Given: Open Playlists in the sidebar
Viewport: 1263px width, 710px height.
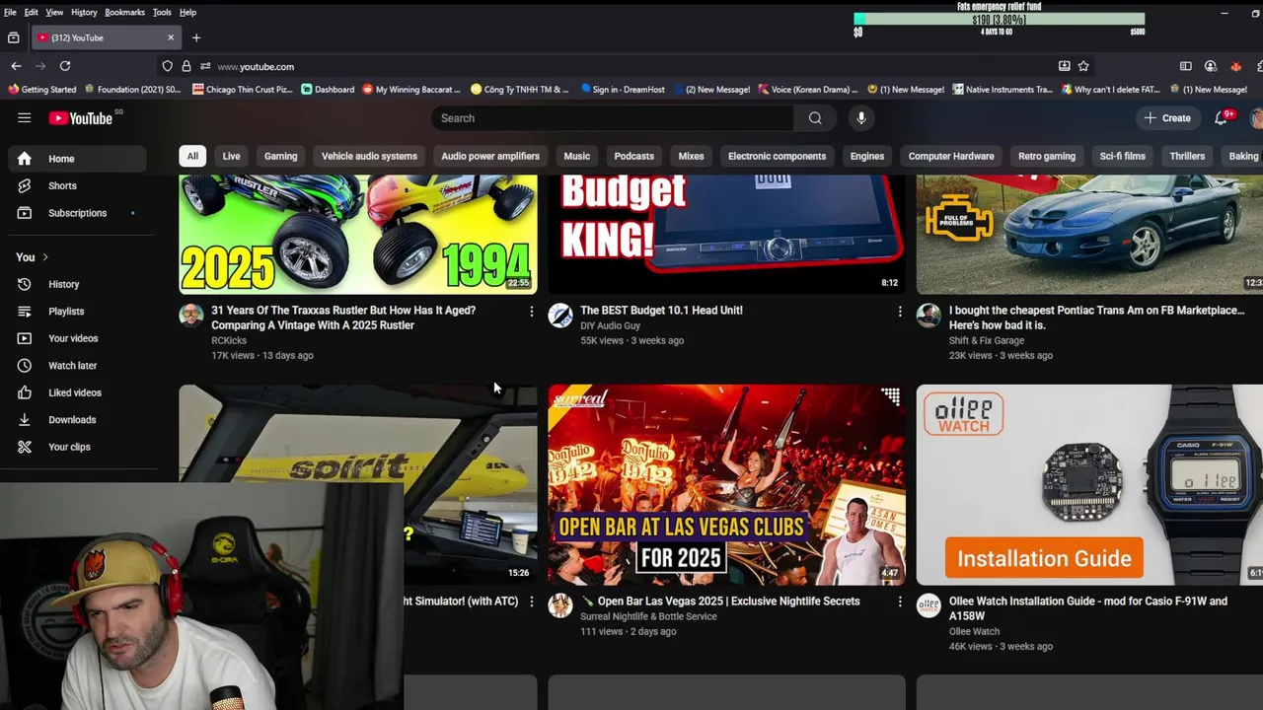Looking at the screenshot, I should coord(78,312).
